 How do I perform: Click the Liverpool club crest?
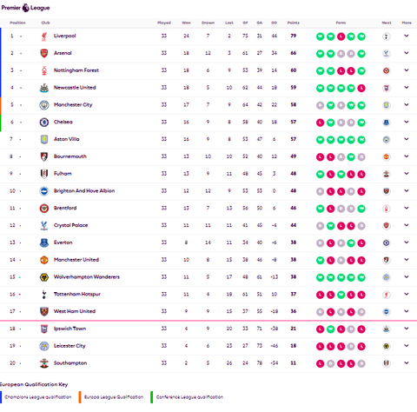point(44,37)
